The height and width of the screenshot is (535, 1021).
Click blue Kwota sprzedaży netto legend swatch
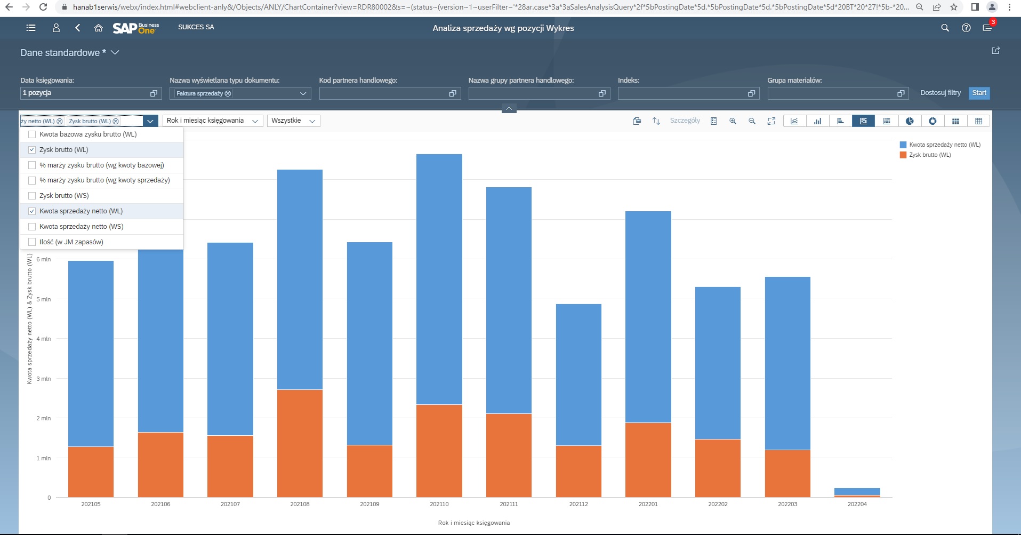click(x=903, y=145)
